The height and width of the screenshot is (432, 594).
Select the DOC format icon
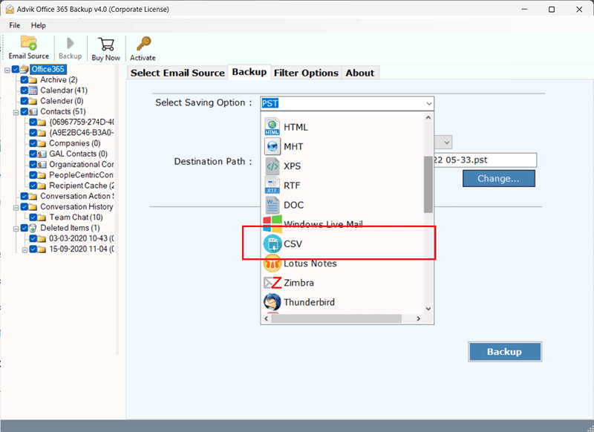(x=272, y=205)
